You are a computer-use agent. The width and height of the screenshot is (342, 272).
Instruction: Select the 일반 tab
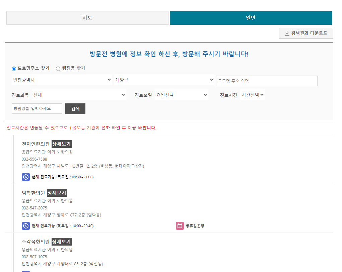251,18
